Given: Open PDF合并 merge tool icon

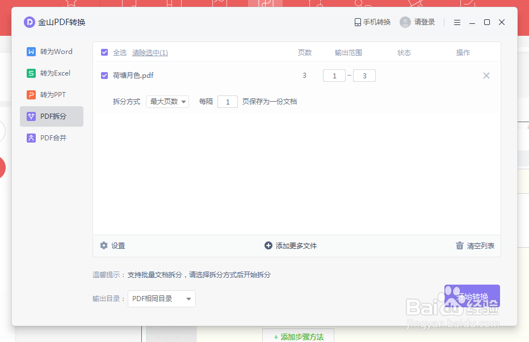Looking at the screenshot, I should (x=31, y=137).
